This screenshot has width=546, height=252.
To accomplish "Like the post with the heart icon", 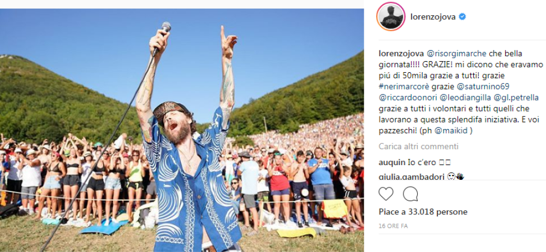I will 386,194.
